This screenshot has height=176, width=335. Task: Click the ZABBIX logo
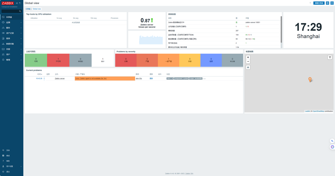click(x=8, y=3)
